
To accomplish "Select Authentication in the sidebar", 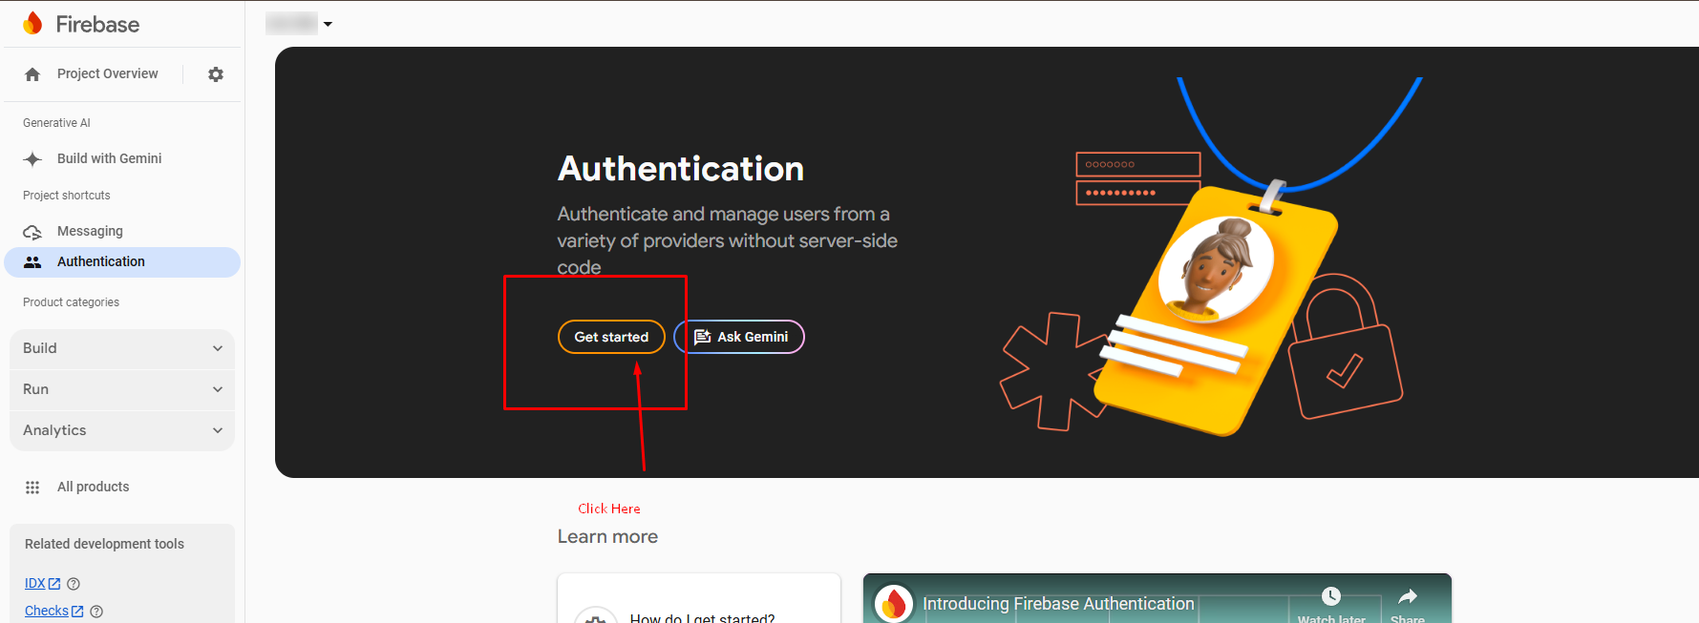I will [x=101, y=262].
